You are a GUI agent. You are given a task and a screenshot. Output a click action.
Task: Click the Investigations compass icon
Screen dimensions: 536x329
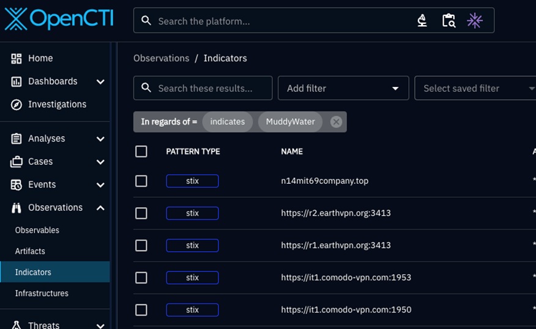click(16, 104)
